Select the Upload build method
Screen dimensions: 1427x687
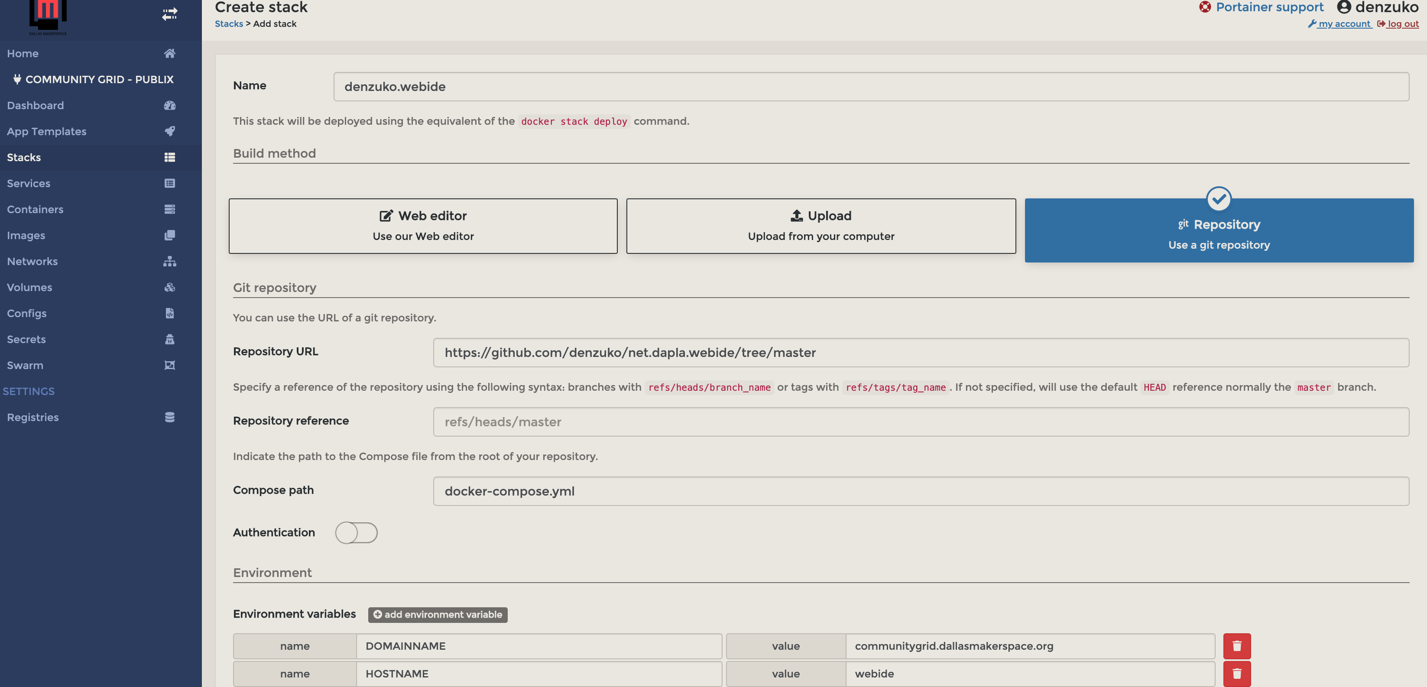coord(821,226)
